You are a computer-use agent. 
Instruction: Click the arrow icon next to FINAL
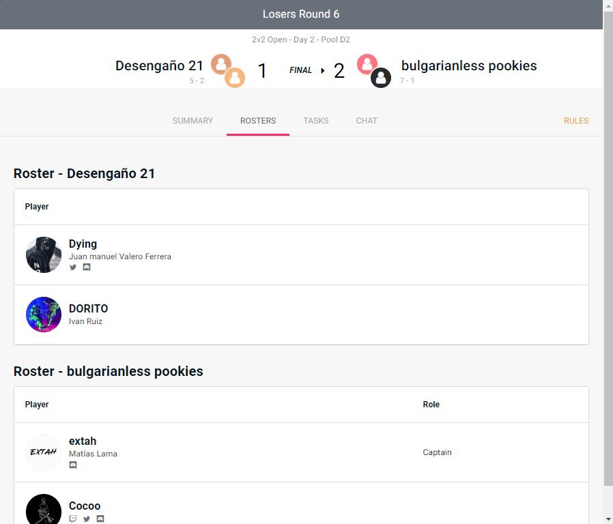pos(322,71)
